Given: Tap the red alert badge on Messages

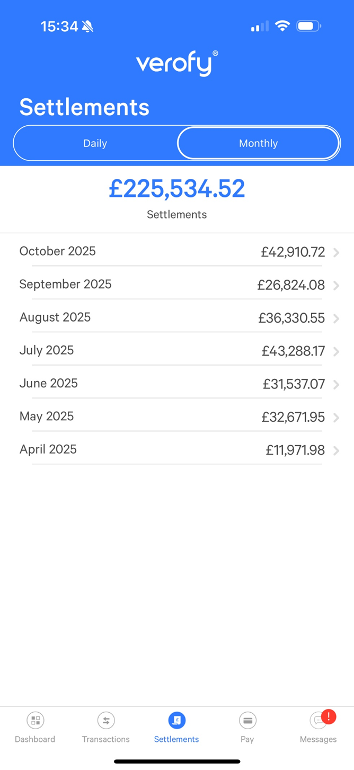Looking at the screenshot, I should [329, 716].
